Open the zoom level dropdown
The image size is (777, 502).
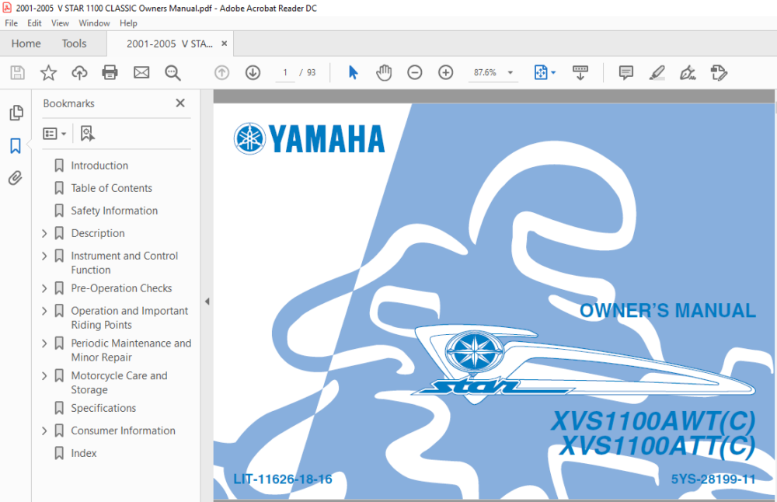(510, 73)
